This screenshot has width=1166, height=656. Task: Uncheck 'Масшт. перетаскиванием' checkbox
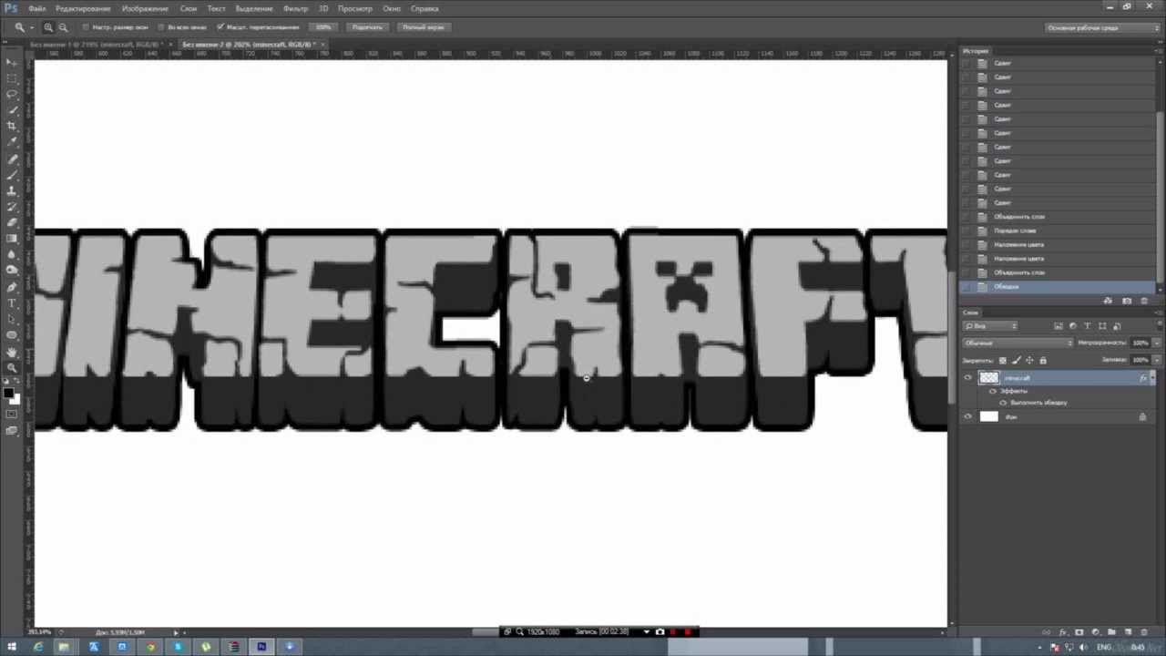click(220, 27)
